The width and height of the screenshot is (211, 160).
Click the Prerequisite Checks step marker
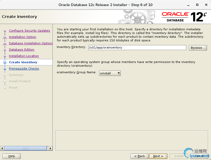coord(5,69)
